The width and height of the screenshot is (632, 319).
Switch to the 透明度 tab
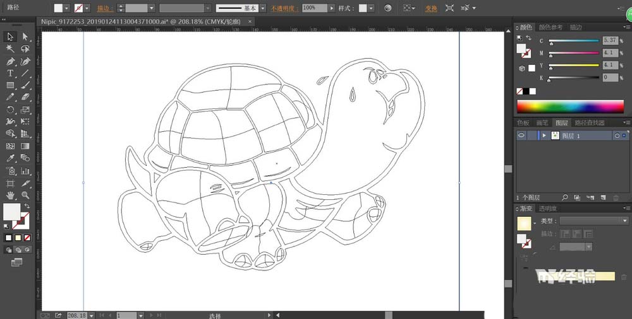tap(547, 208)
